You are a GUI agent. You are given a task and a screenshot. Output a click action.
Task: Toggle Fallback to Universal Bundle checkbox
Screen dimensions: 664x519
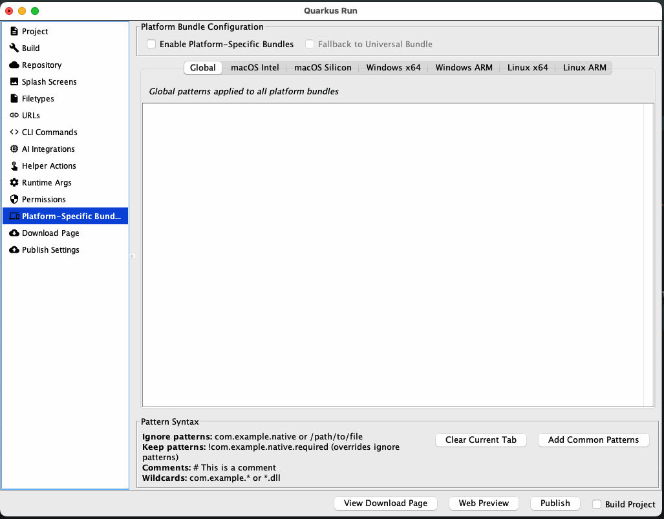tap(310, 44)
